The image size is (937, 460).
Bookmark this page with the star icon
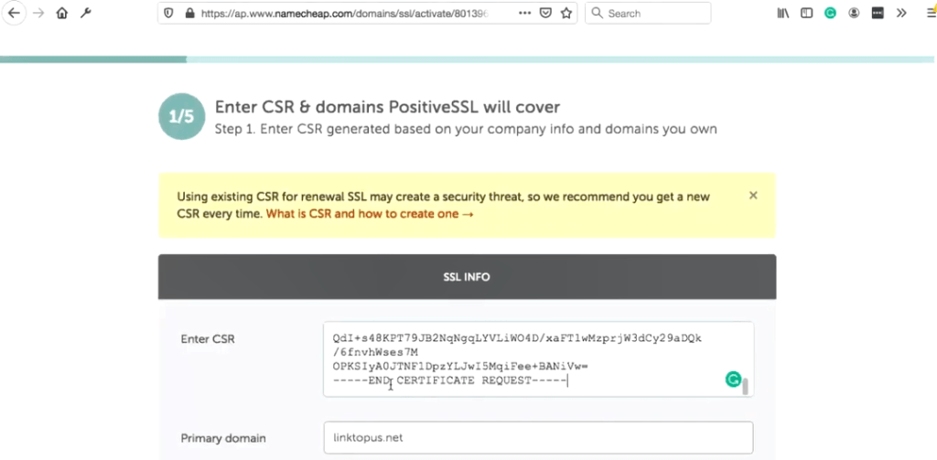click(566, 13)
